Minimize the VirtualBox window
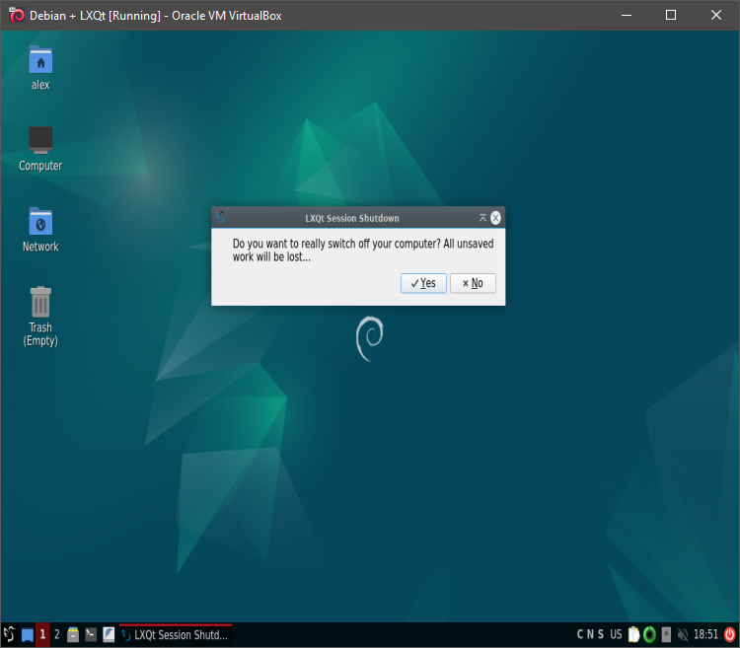 point(627,15)
